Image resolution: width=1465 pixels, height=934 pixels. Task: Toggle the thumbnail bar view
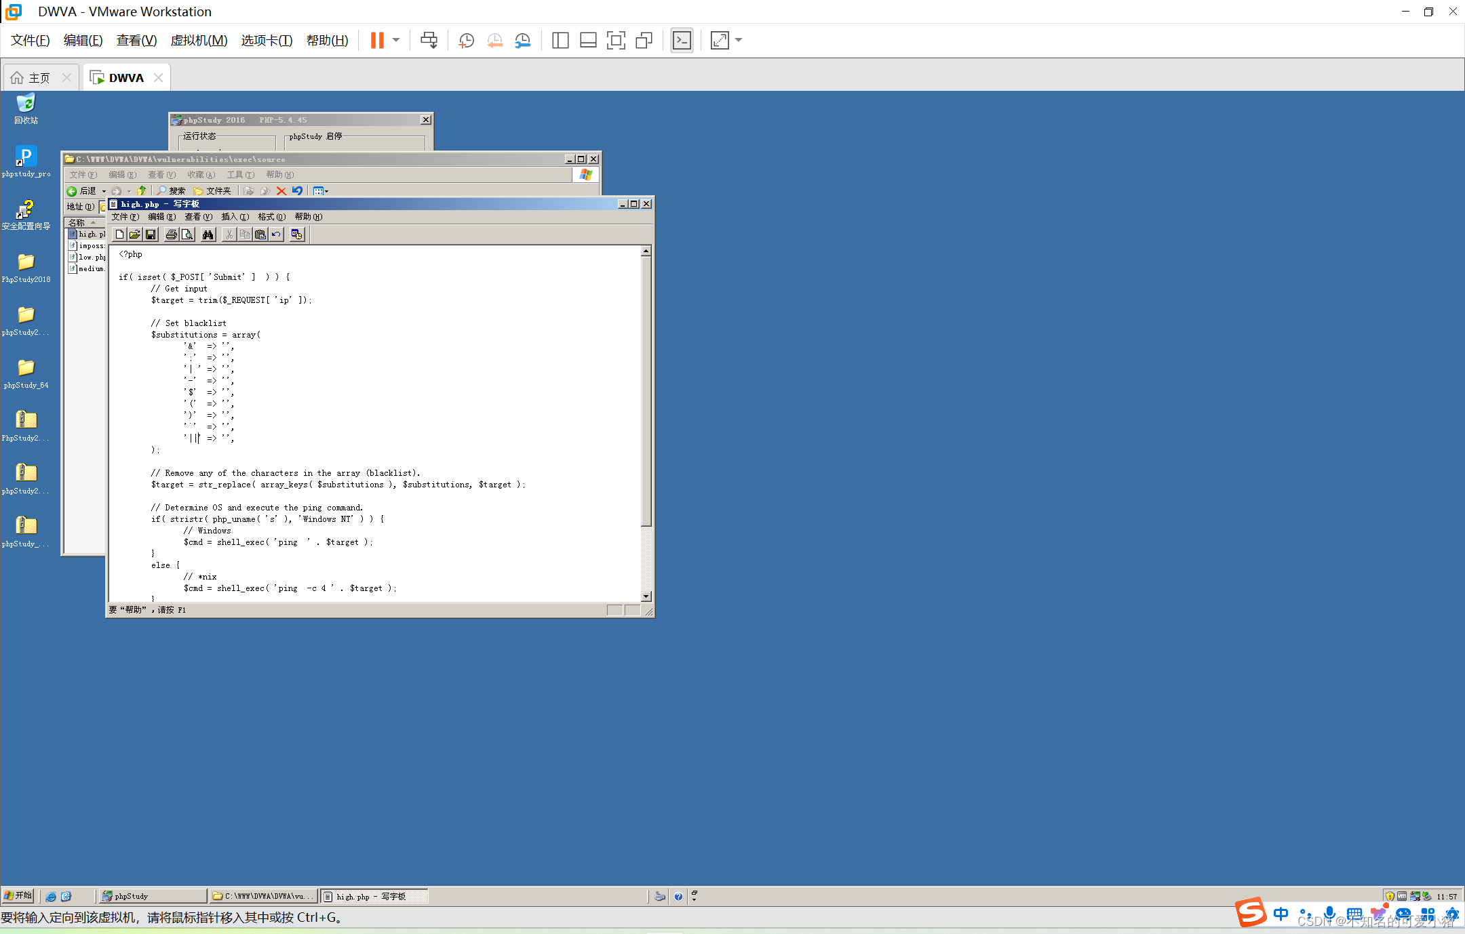(588, 41)
